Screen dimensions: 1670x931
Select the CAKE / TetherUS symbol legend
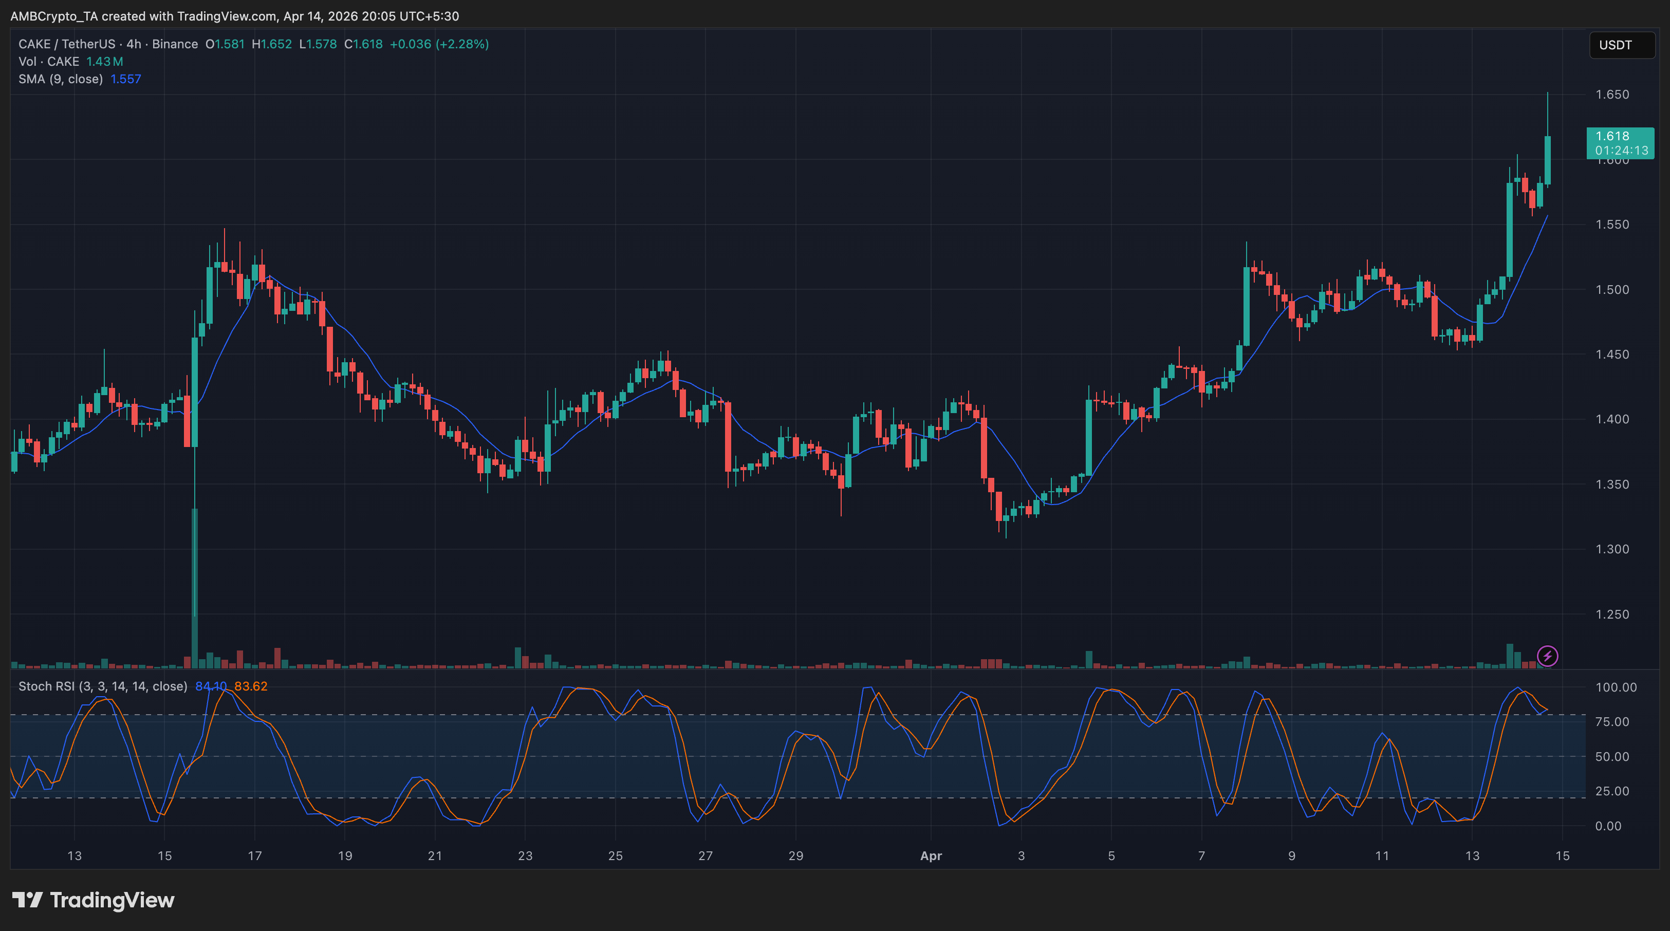(x=66, y=44)
